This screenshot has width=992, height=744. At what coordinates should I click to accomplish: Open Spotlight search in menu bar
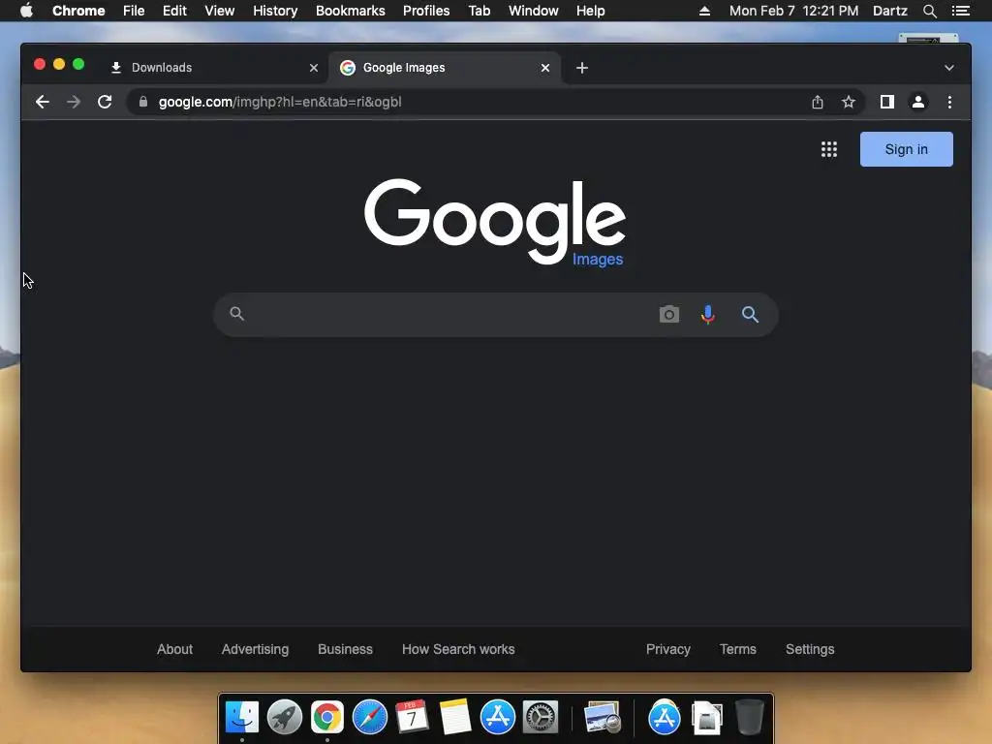[x=929, y=11]
